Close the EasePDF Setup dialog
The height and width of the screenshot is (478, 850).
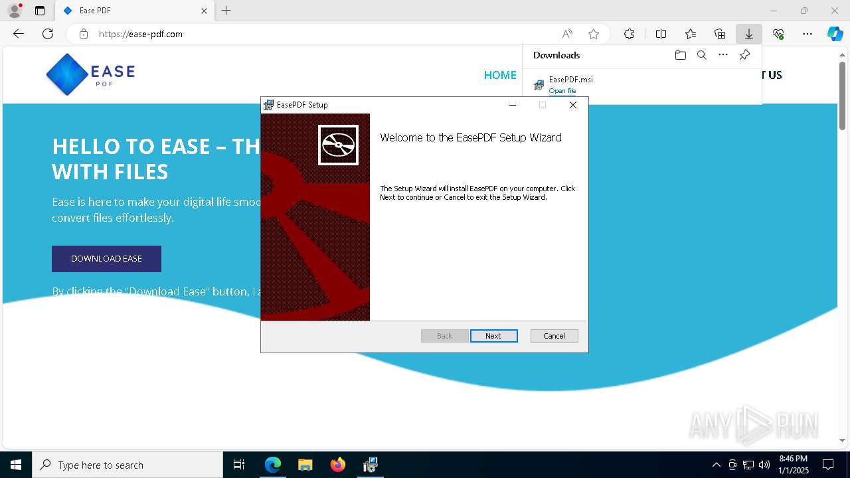tap(573, 105)
